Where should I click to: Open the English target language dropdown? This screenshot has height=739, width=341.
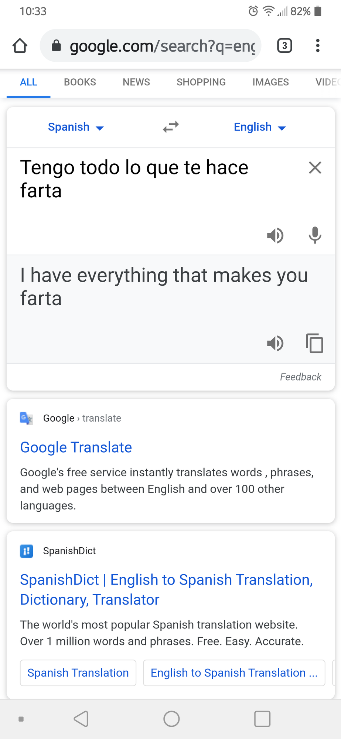(x=260, y=127)
